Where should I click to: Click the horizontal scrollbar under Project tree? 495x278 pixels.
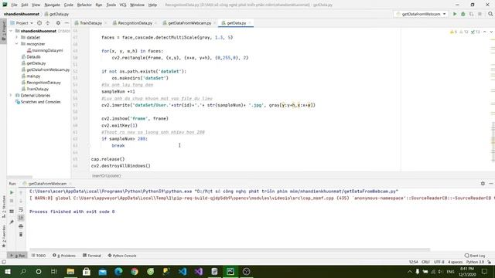point(19,177)
